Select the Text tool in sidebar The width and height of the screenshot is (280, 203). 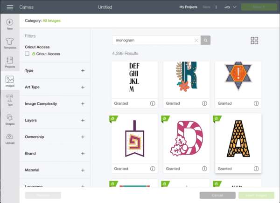[x=10, y=100]
